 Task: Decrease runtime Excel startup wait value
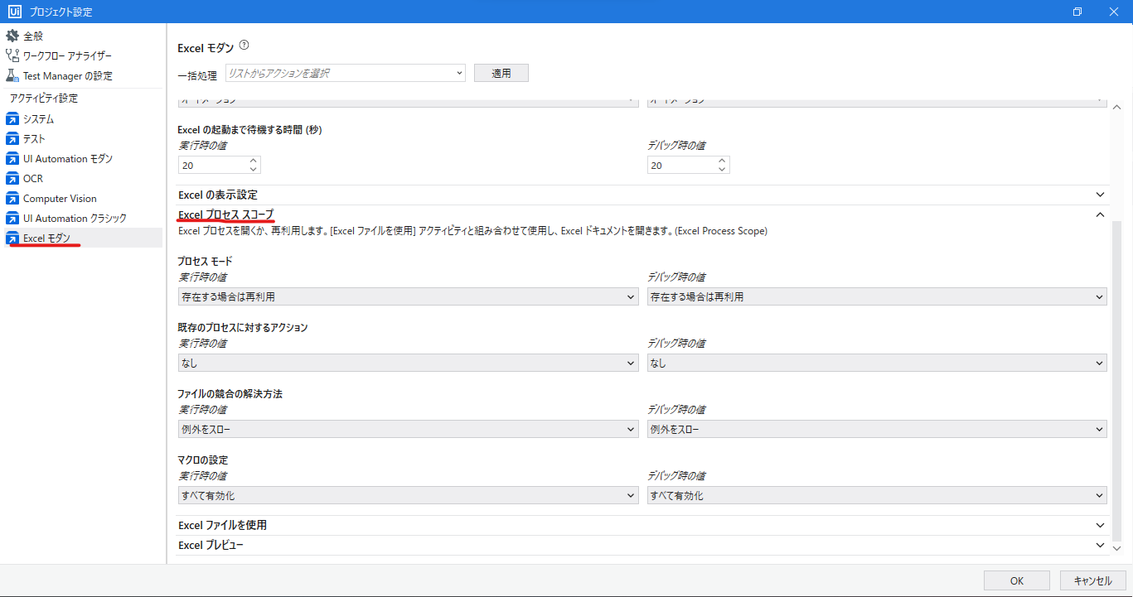253,170
